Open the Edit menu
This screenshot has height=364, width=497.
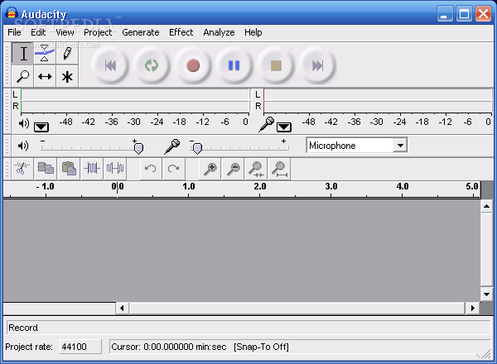[x=38, y=32]
